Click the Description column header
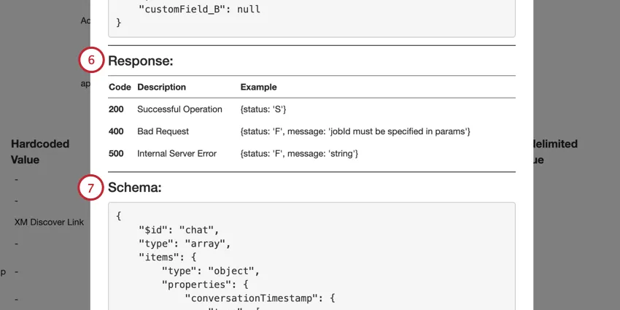This screenshot has height=310, width=620. (161, 87)
